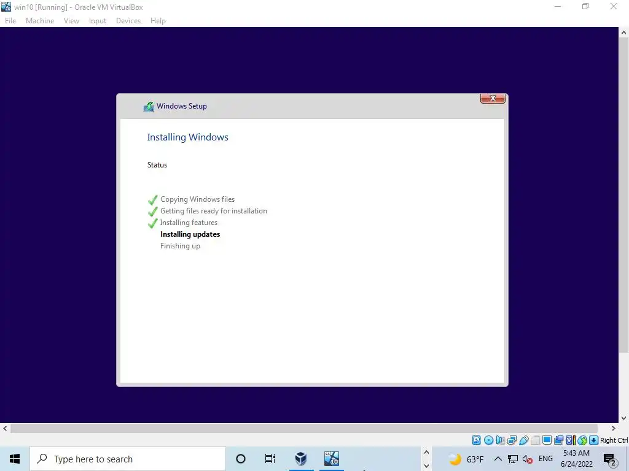Click the horizontal scrollbar left arrow
This screenshot has height=471, width=629.
[x=5, y=429]
